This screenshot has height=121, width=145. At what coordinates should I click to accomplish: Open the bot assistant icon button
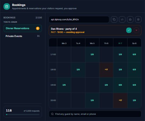(x=130, y=19)
